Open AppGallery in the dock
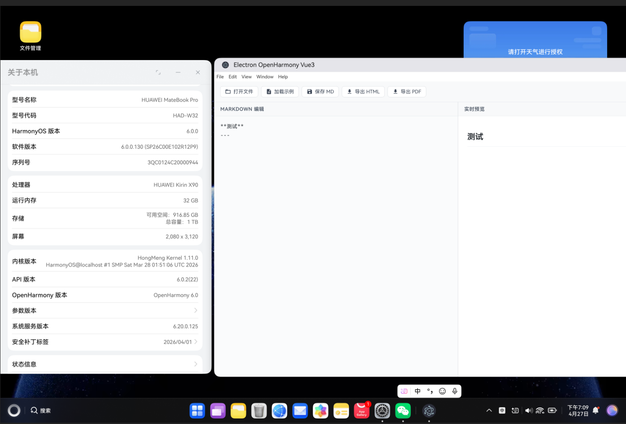This screenshot has width=626, height=424. point(362,411)
